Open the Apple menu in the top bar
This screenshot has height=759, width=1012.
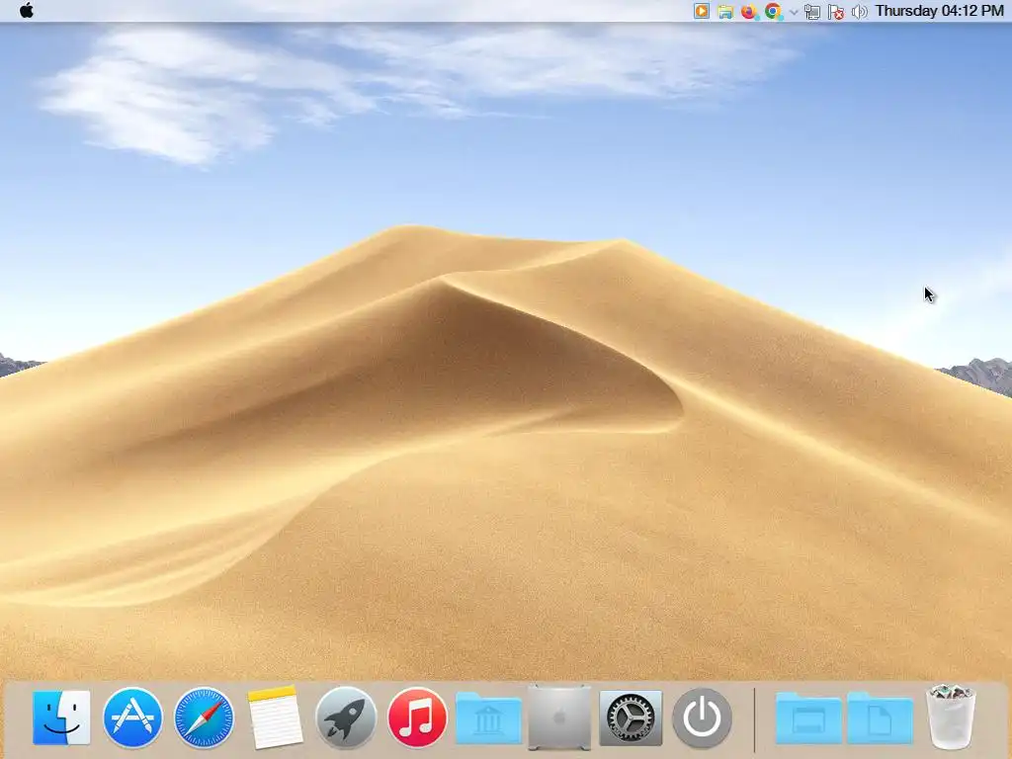[27, 11]
